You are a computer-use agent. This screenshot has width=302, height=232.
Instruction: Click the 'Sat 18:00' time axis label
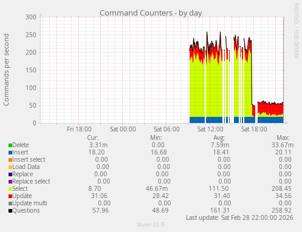click(x=254, y=129)
